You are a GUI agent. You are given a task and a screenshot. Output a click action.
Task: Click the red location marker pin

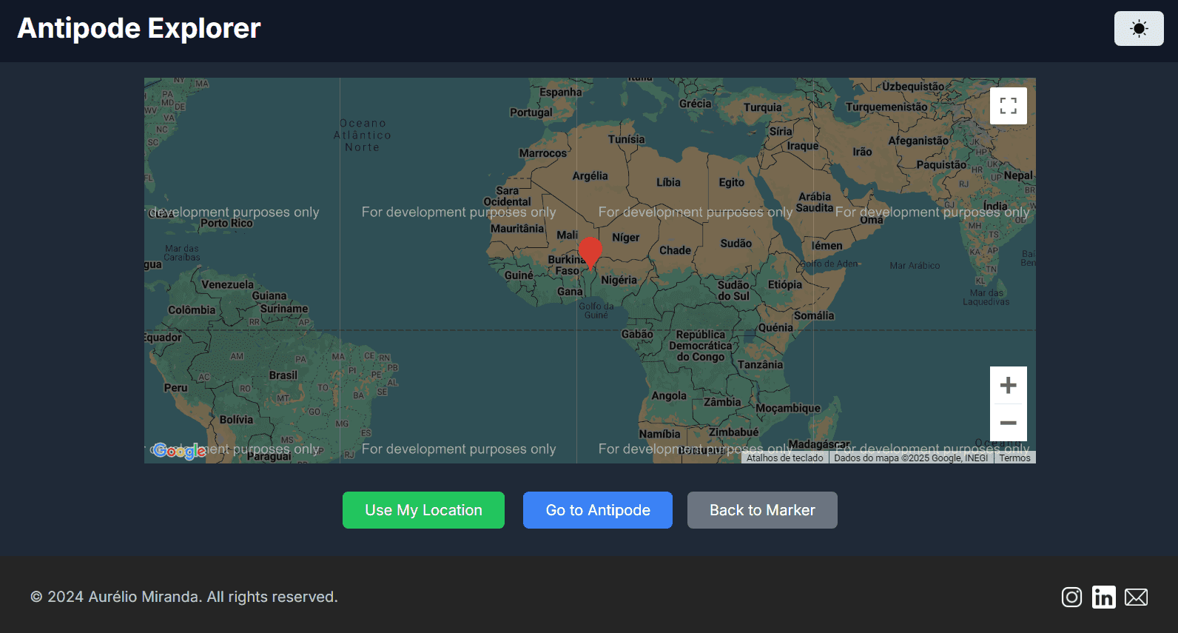(x=590, y=251)
